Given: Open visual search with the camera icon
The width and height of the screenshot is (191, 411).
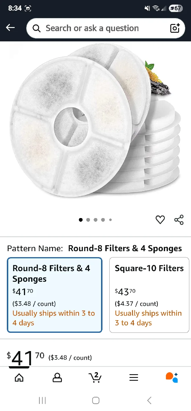Looking at the screenshot, I should tap(175, 28).
